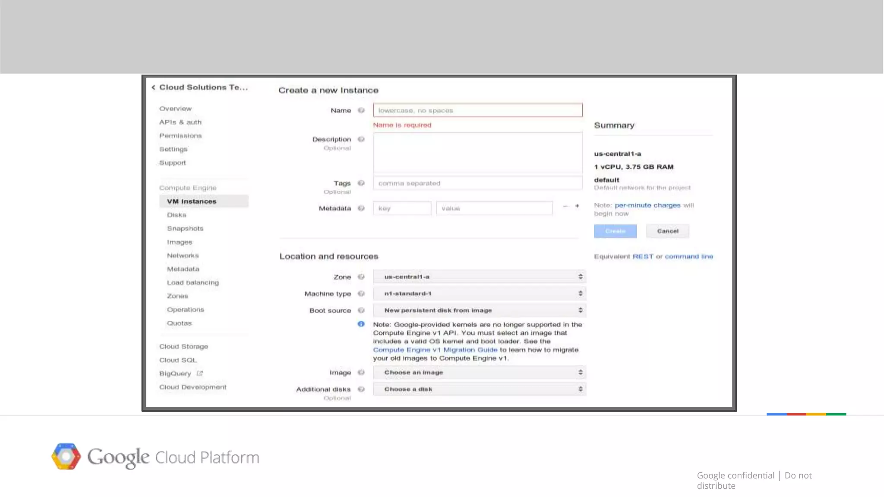Open Cloud Development in the sidebar

[x=193, y=387]
